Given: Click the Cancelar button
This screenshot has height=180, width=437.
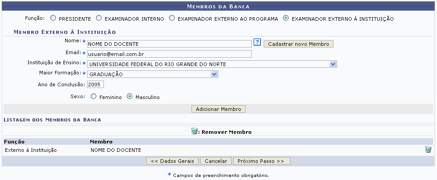Looking at the screenshot, I should tap(216, 161).
